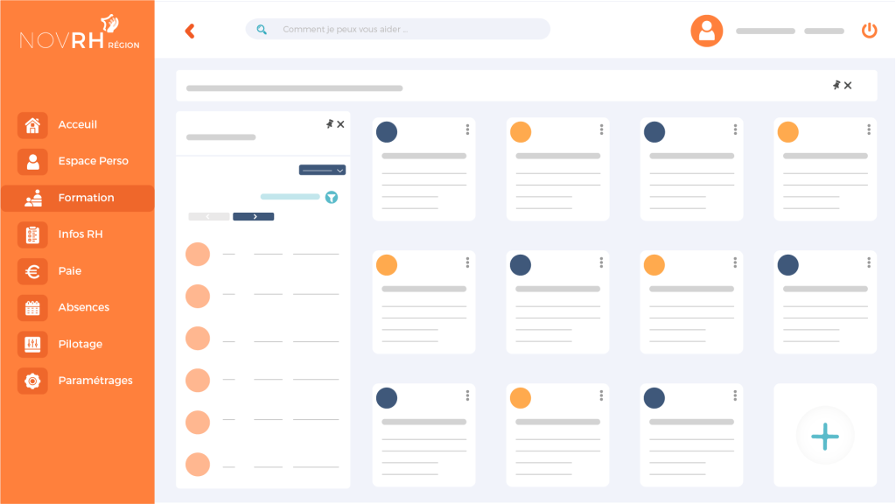Add a new card with plus button
Image resolution: width=896 pixels, height=504 pixels.
[825, 435]
